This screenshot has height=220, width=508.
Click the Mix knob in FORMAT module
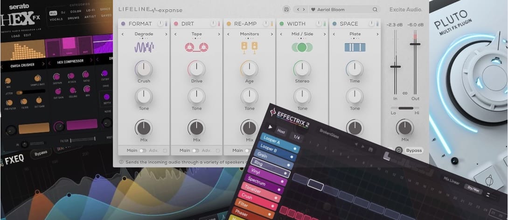(x=144, y=127)
